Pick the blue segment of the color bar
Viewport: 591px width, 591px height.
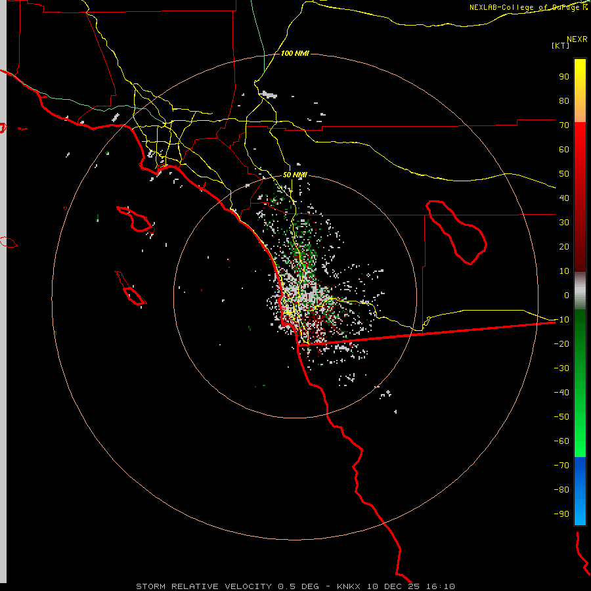pyautogui.click(x=580, y=491)
